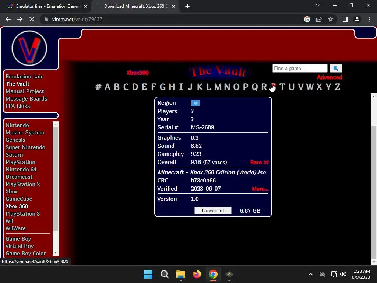Screen dimensions: 377x283
Task: Browse games starting with letter T
Action: 282,87
